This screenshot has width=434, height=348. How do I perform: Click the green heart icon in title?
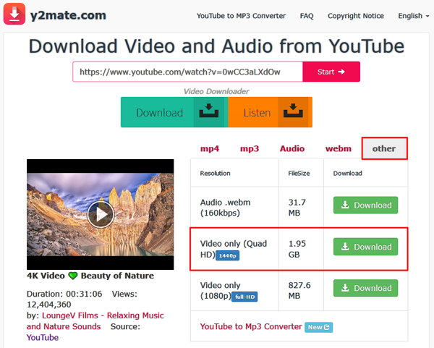pyautogui.click(x=73, y=276)
